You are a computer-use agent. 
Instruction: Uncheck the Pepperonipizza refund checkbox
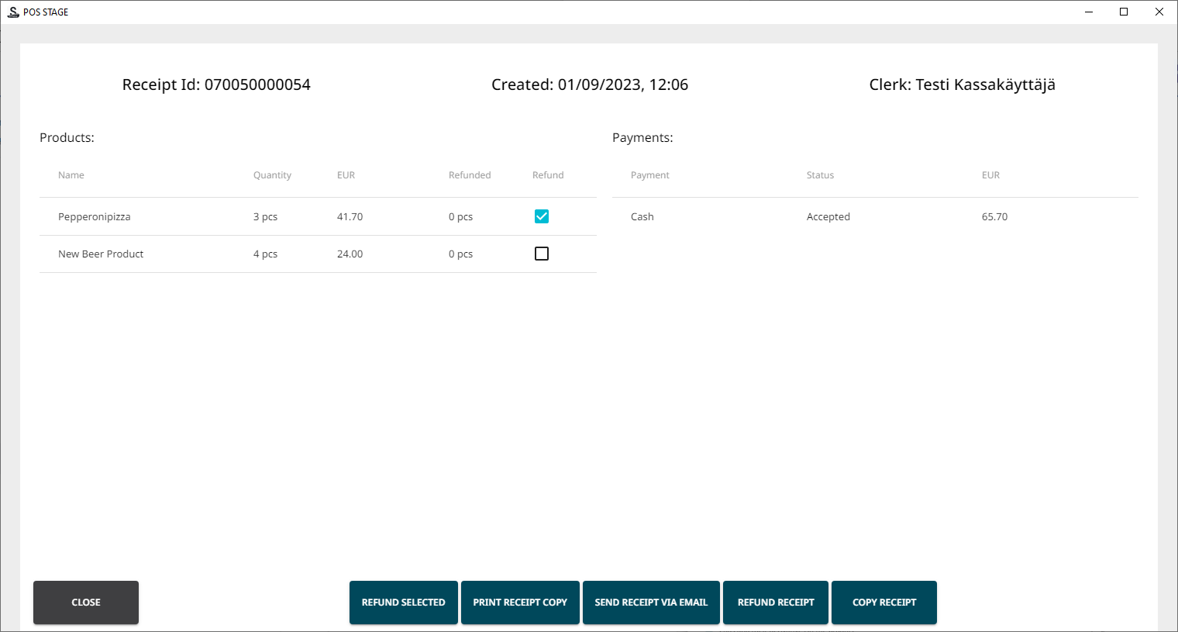(x=542, y=216)
